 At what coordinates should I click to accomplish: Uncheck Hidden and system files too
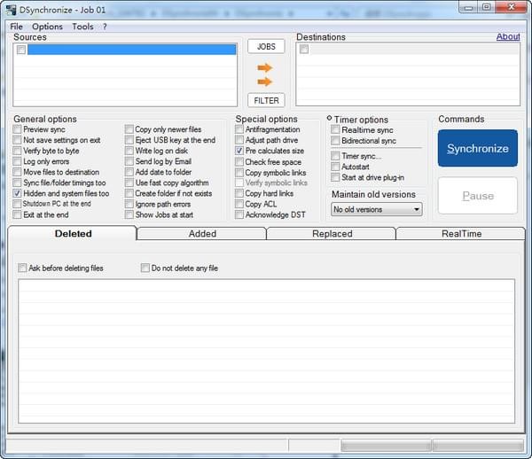click(x=18, y=193)
